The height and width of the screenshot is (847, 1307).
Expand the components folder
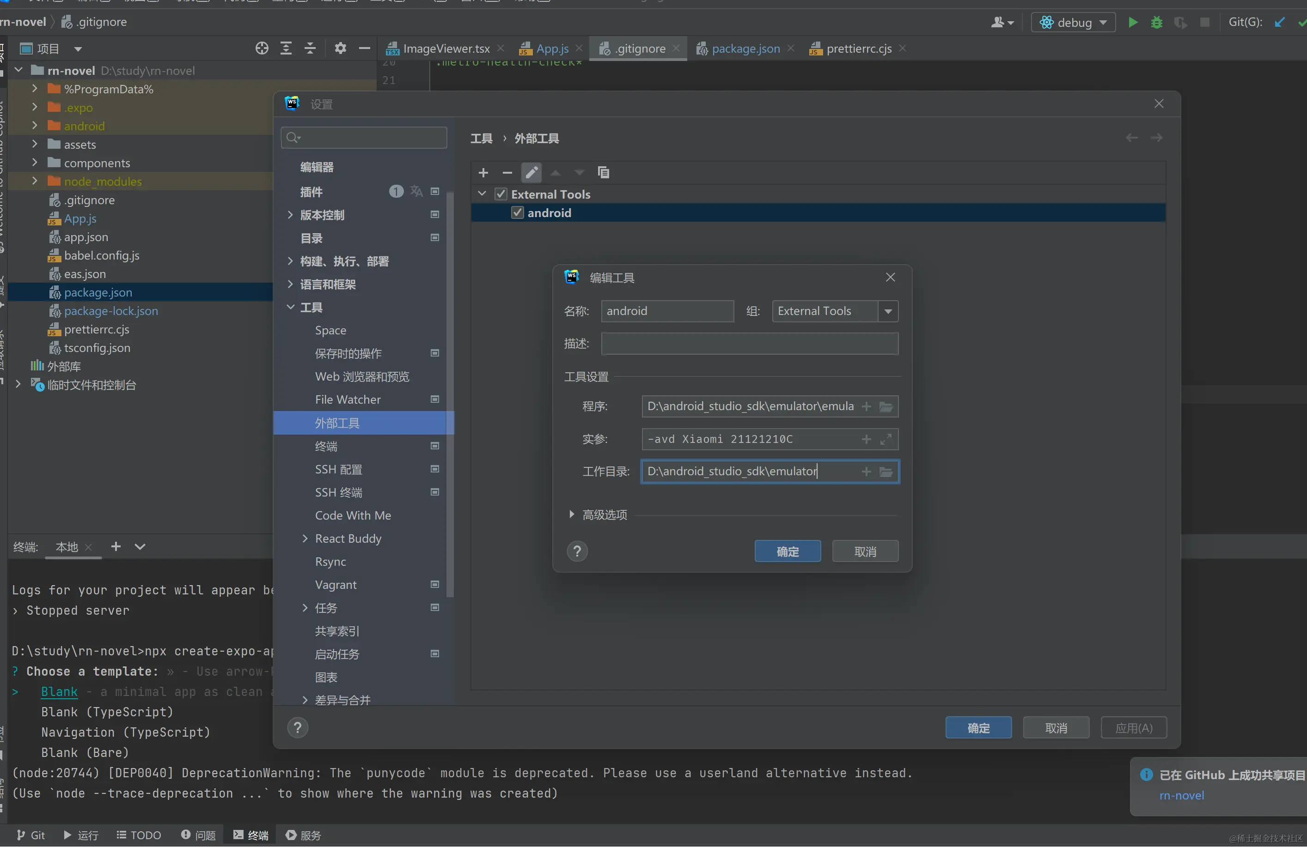(x=35, y=163)
